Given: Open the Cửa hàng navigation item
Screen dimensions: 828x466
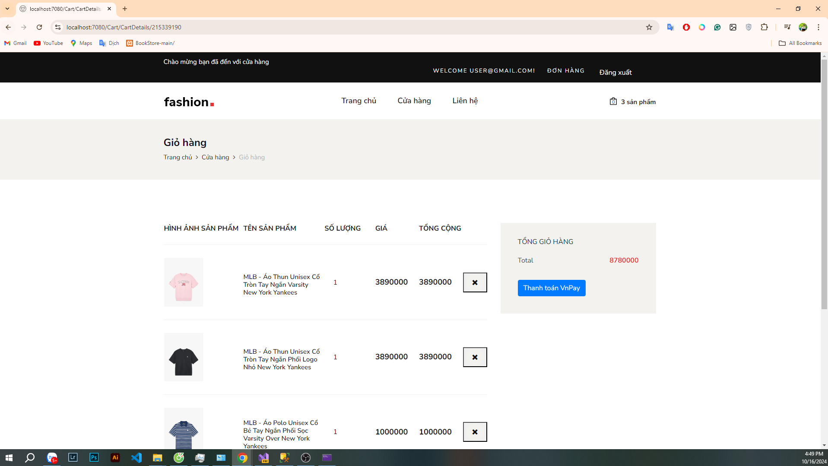Looking at the screenshot, I should 414,101.
